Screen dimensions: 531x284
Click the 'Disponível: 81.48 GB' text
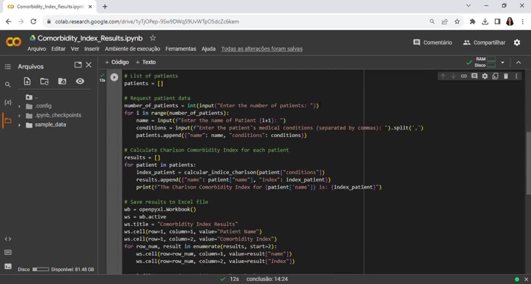72,270
